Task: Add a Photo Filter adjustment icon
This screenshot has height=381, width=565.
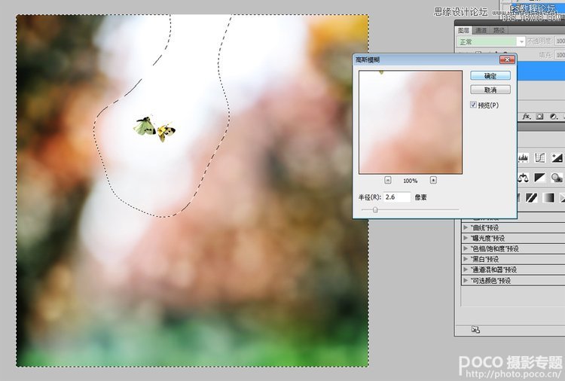Action: coord(557,178)
